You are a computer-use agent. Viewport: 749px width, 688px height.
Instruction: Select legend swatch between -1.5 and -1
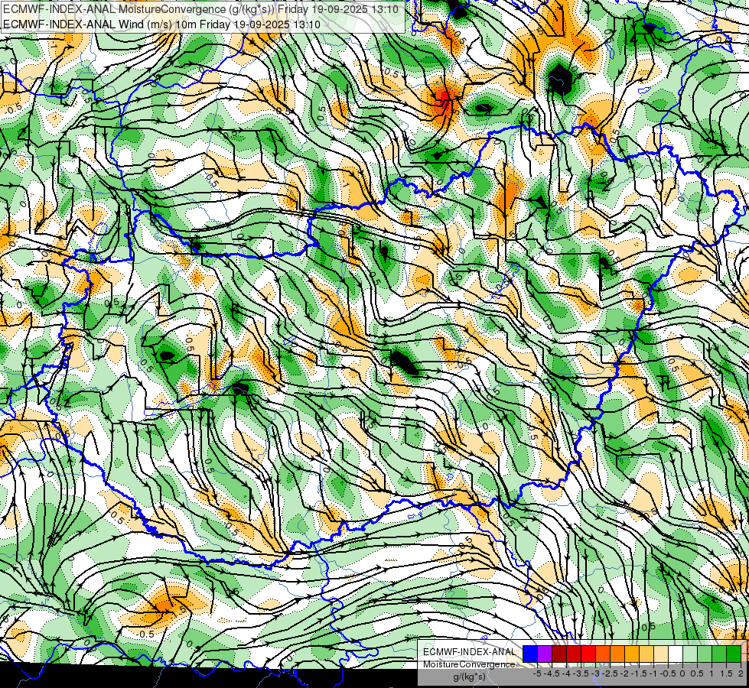point(646,654)
